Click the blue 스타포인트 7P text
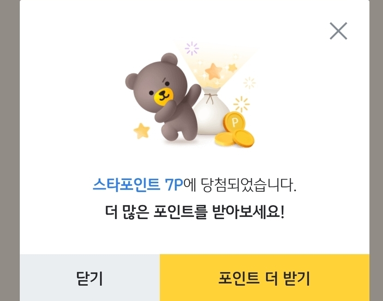 tap(138, 185)
